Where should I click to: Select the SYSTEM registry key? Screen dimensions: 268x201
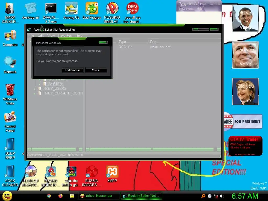click(x=55, y=84)
